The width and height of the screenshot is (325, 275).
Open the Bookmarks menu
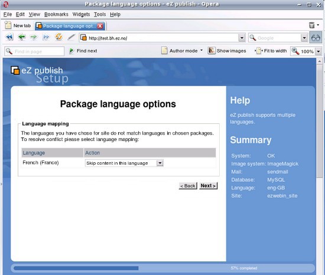(x=56, y=14)
